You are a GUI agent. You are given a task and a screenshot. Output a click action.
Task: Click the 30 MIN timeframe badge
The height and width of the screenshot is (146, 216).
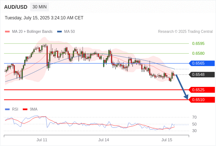[40, 7]
